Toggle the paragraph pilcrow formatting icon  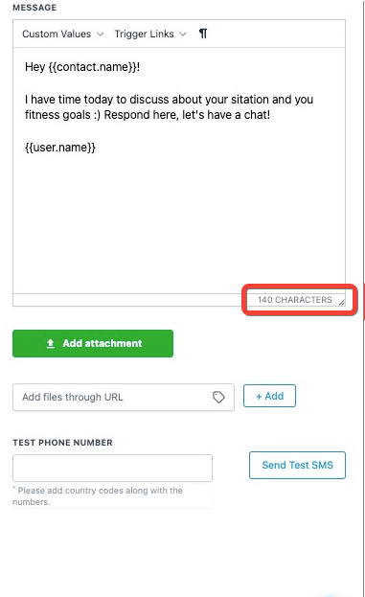[x=203, y=34]
